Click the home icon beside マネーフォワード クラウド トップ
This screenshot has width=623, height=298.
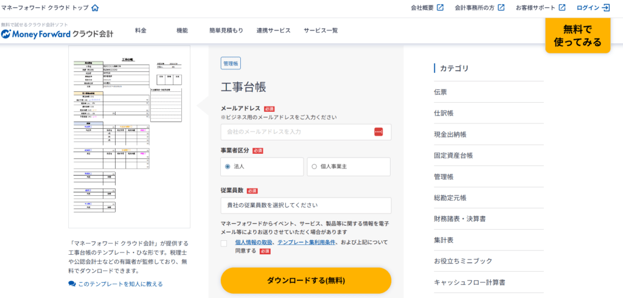point(95,8)
